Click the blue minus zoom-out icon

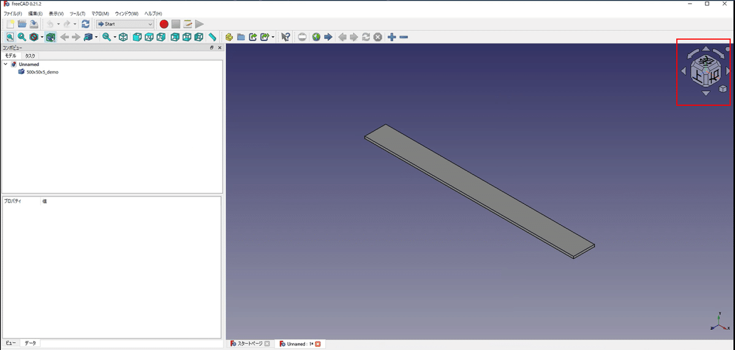point(404,37)
